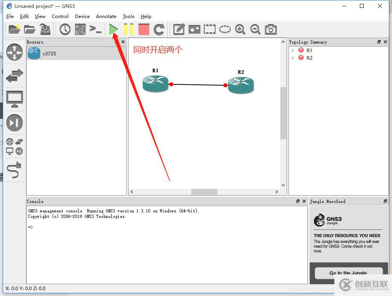Open the Edit menu
Image resolution: width=392 pixels, height=296 pixels.
coord(24,16)
